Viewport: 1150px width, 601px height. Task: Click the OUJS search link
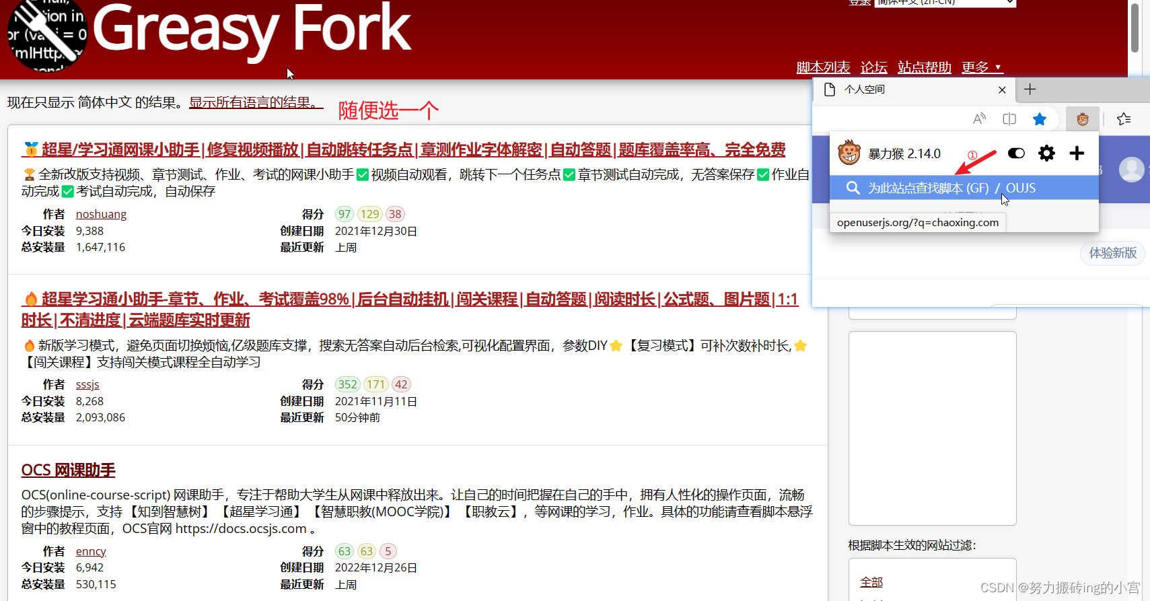(1020, 188)
